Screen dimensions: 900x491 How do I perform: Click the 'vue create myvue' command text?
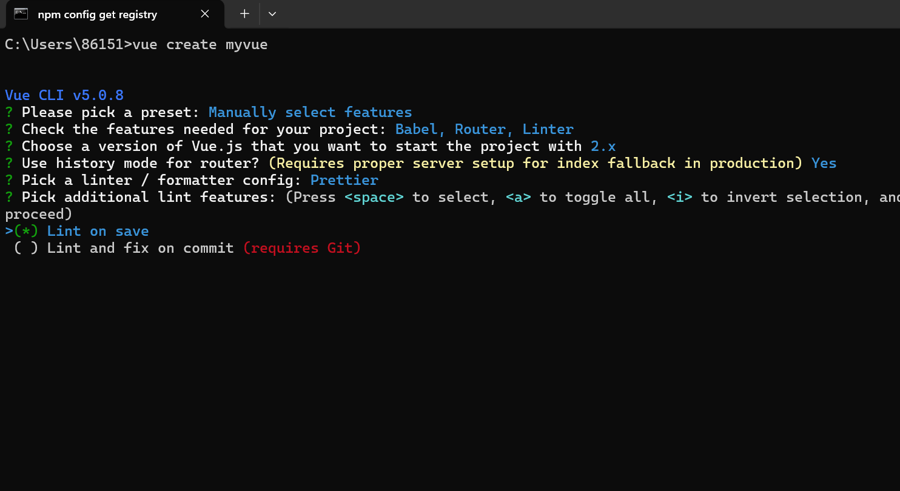tap(200, 44)
